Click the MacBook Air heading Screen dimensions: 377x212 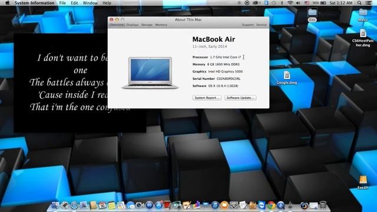click(214, 39)
